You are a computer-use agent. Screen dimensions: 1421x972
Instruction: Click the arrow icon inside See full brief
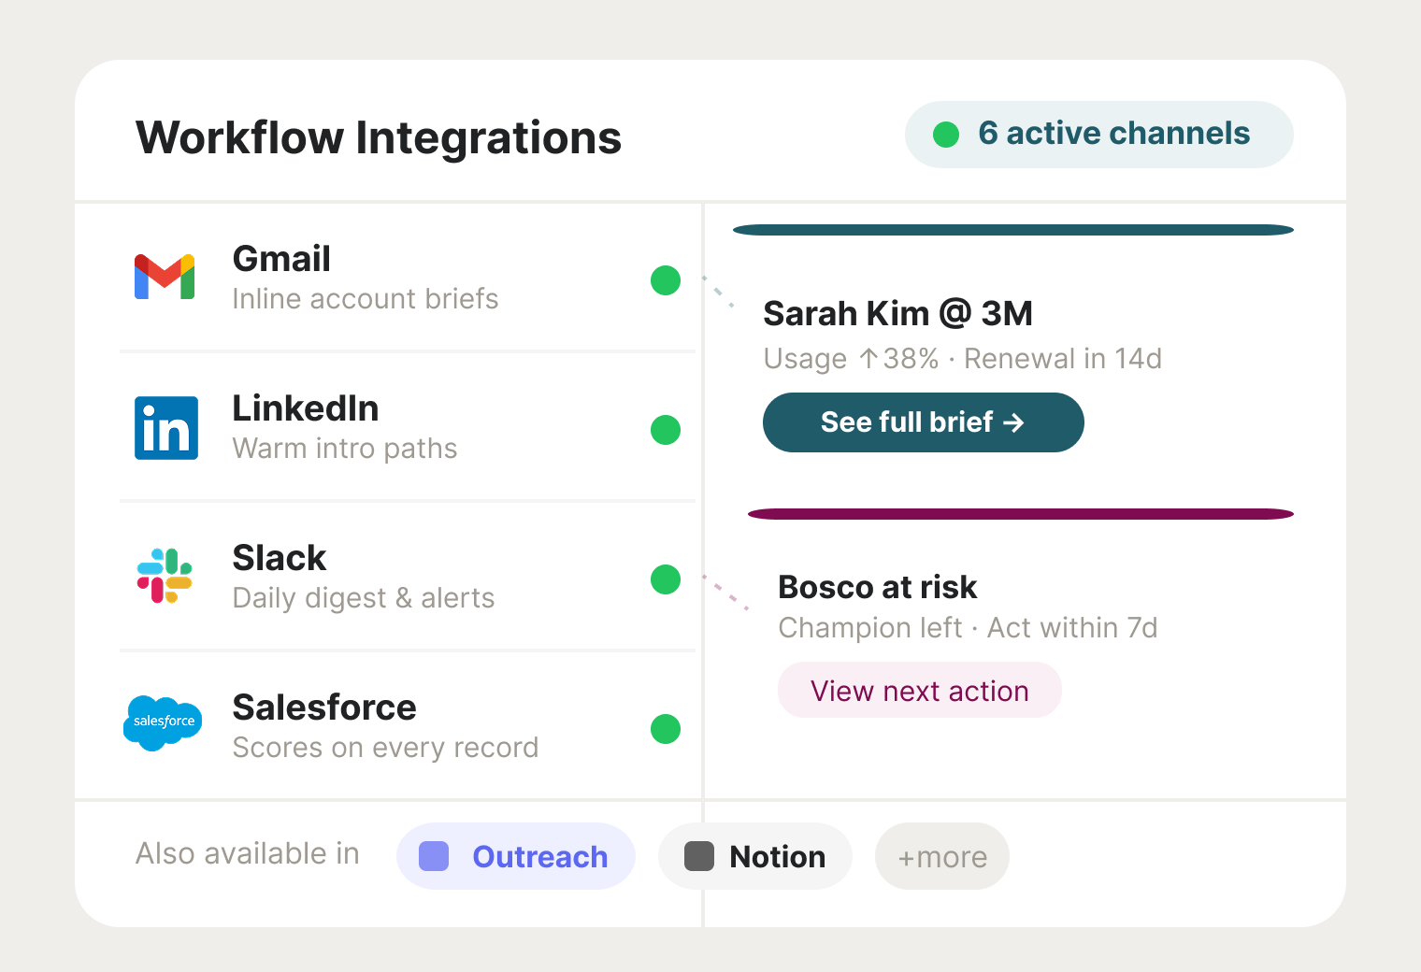click(x=1016, y=422)
